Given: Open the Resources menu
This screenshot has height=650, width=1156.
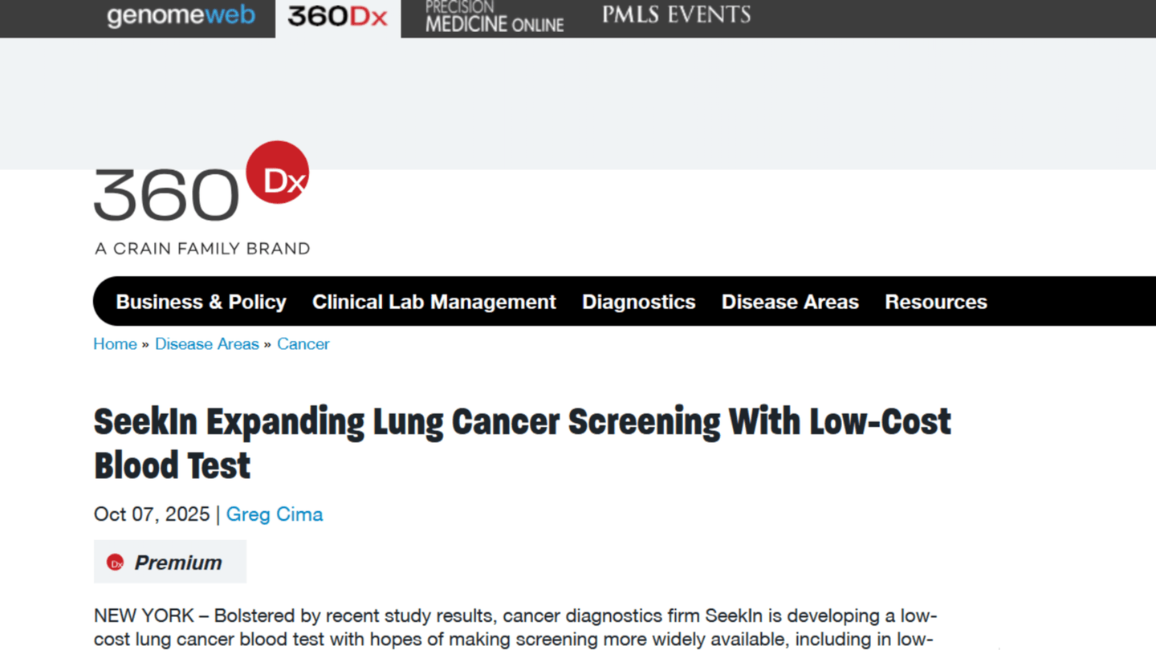Looking at the screenshot, I should [935, 302].
